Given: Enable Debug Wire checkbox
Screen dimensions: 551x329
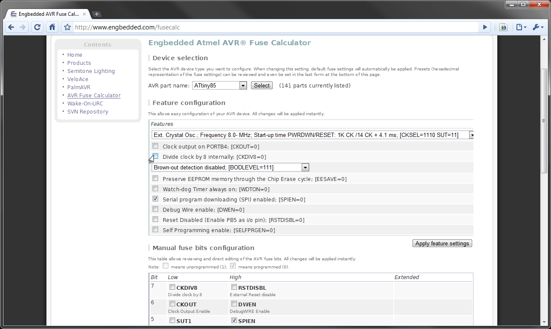Looking at the screenshot, I should coord(156,209).
